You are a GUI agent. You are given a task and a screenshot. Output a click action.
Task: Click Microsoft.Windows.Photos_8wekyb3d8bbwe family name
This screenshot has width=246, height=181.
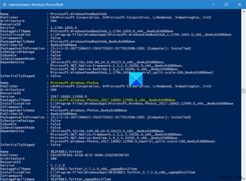click(x=89, y=110)
